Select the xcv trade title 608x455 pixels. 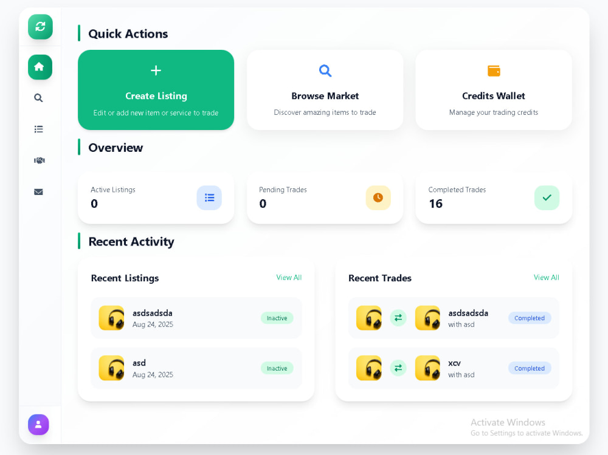point(454,363)
